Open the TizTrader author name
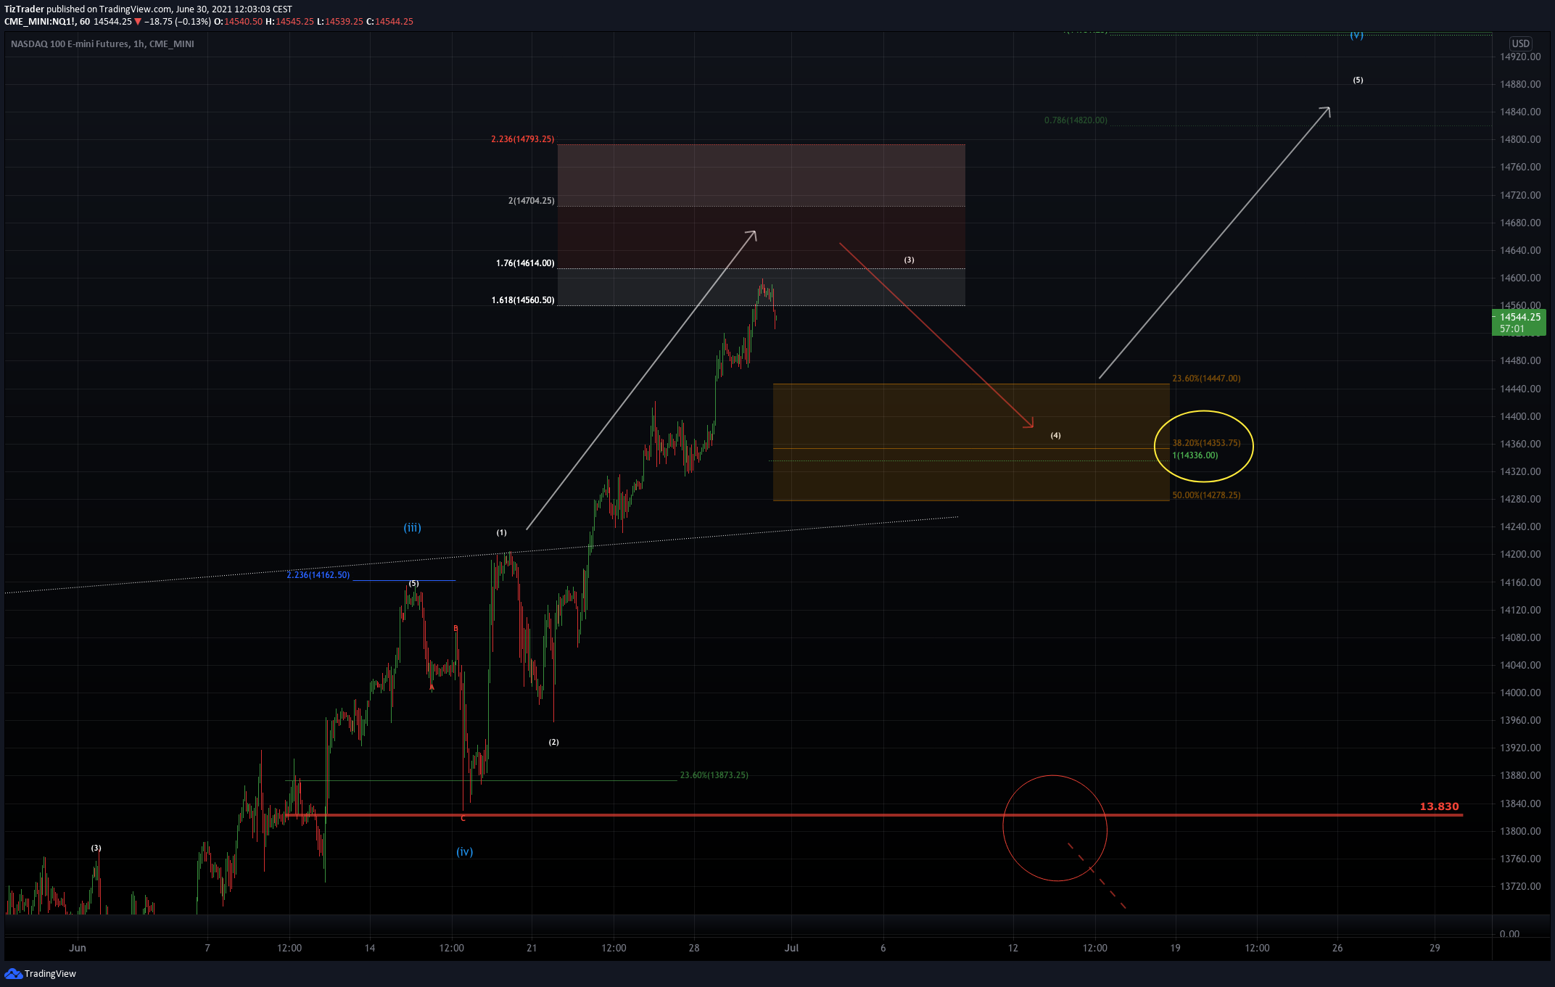Screen dimensions: 1555x987 [24, 9]
